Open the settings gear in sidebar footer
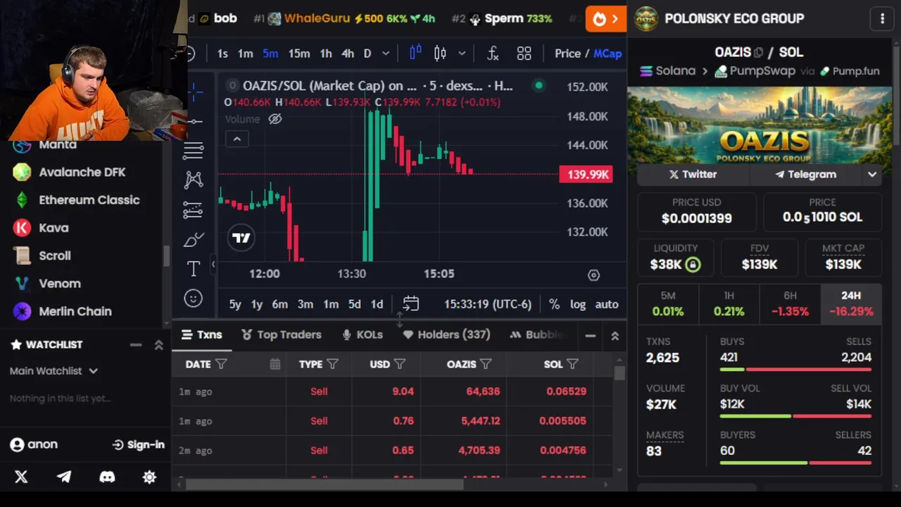901x507 pixels. tap(149, 477)
